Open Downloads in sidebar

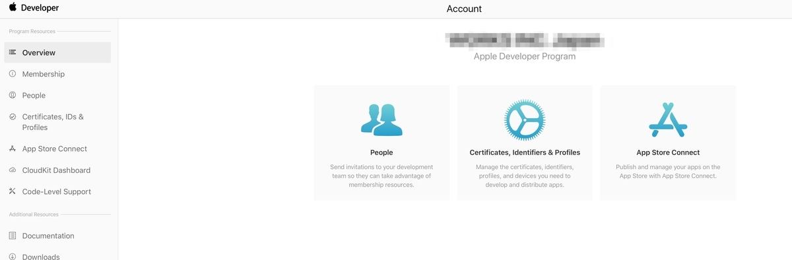click(41, 257)
